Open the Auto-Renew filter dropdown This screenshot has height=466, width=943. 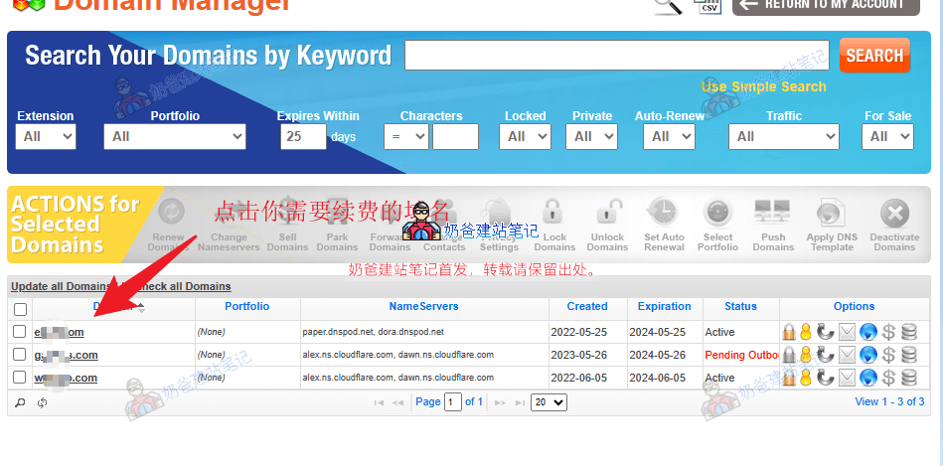tap(670, 136)
